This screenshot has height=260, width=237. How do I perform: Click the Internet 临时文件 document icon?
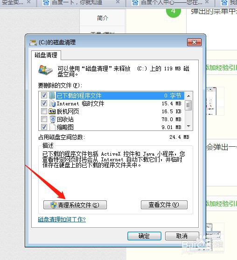point(52,103)
